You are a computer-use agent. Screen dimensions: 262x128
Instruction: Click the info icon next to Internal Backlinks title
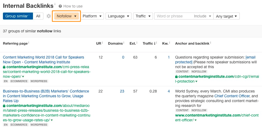(55, 4)
